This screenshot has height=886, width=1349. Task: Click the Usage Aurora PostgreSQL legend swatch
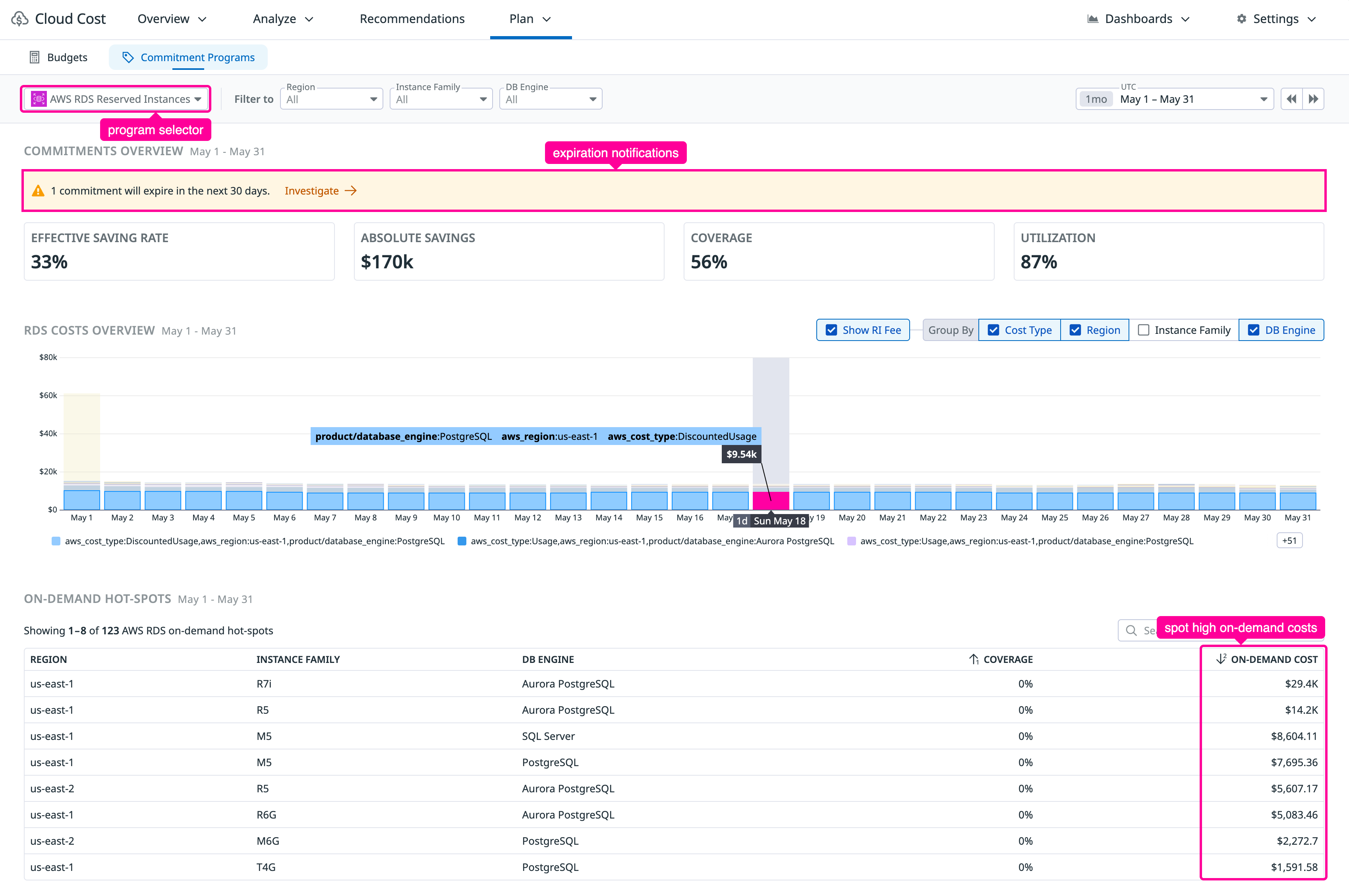pyautogui.click(x=462, y=541)
